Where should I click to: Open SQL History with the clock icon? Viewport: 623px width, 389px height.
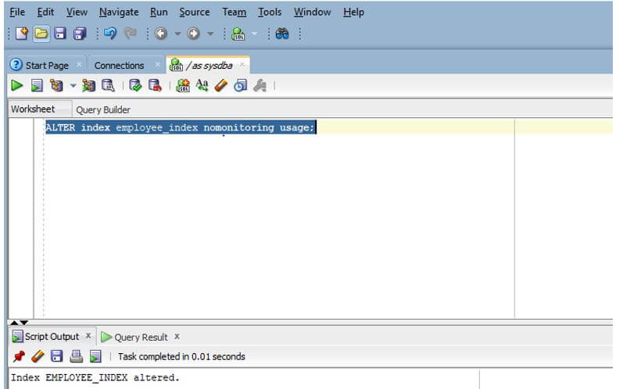point(240,85)
